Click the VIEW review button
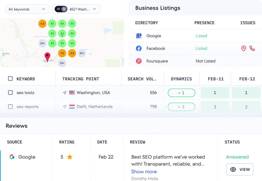Image resolution: width=262 pixels, height=181 pixels. point(240,170)
